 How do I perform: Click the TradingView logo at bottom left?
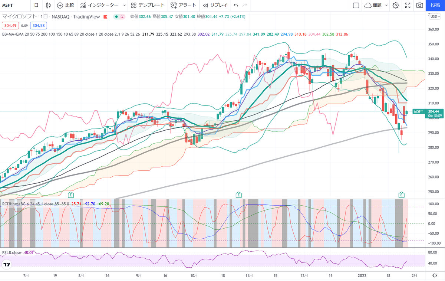7,264
